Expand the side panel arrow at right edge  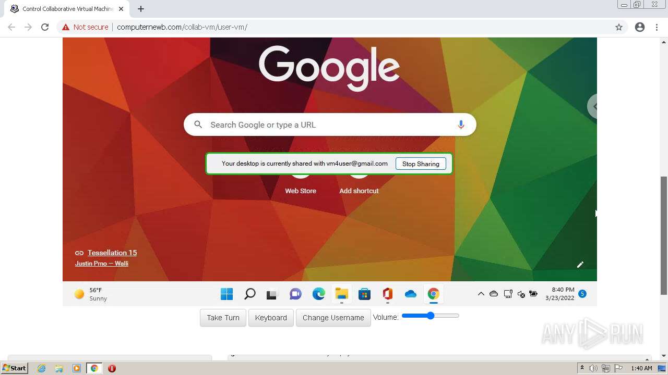pyautogui.click(x=592, y=106)
